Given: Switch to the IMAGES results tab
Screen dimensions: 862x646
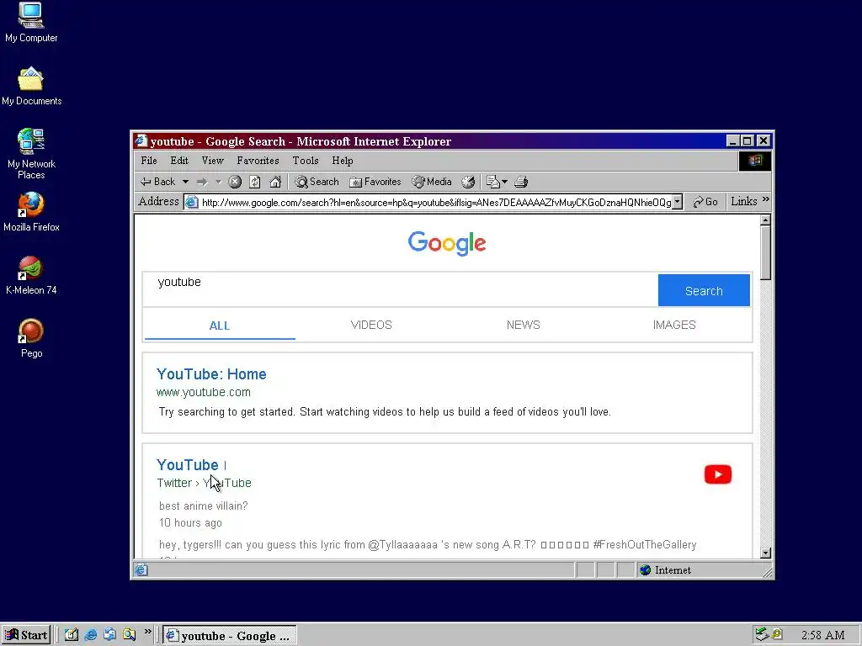Looking at the screenshot, I should tap(674, 325).
